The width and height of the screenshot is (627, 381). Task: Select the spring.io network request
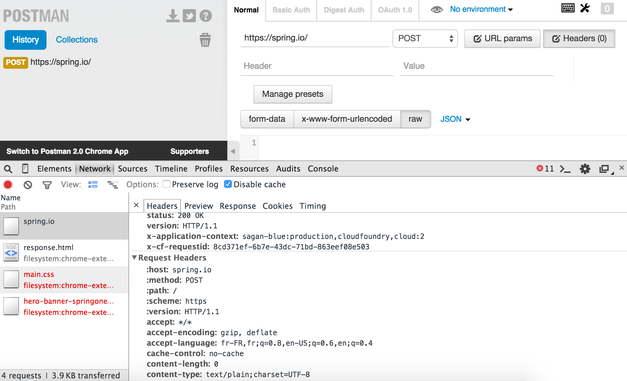pyautogui.click(x=64, y=226)
